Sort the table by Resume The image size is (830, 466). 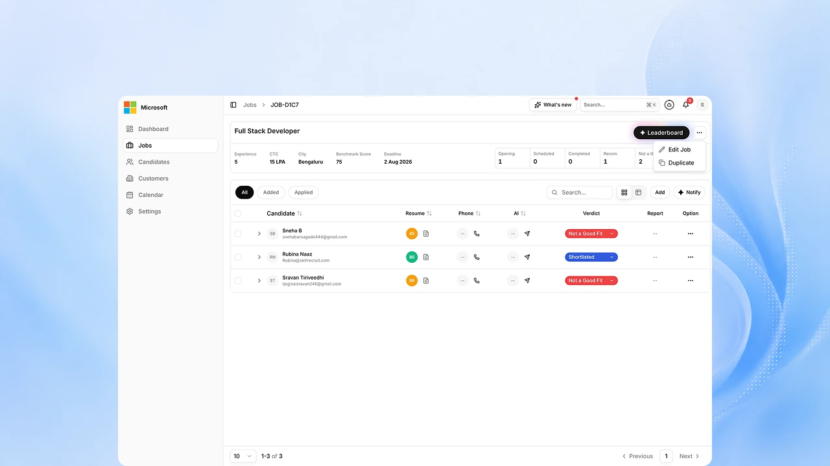tap(429, 214)
